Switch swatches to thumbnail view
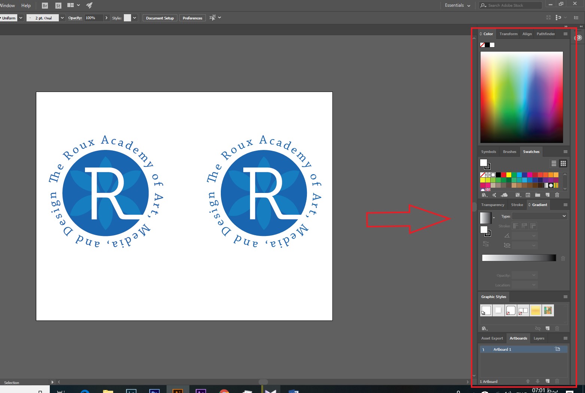This screenshot has width=585, height=393. click(563, 163)
